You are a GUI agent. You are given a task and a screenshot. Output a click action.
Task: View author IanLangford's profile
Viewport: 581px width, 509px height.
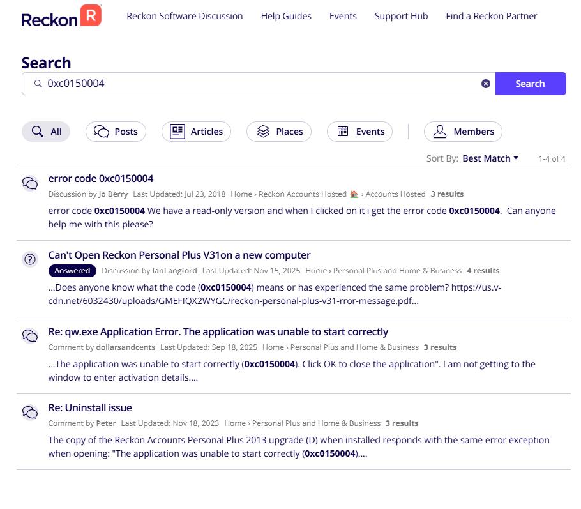point(174,271)
